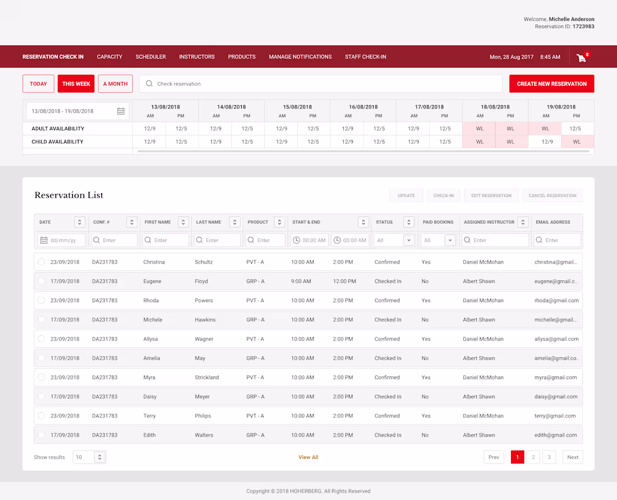
Task: Click the search icon in the Product filter
Action: (251, 239)
